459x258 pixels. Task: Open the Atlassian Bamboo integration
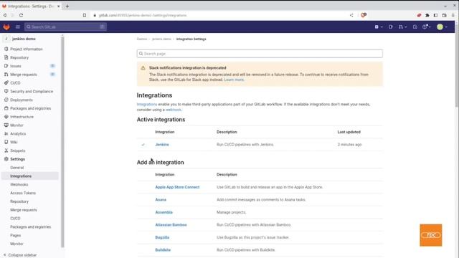pyautogui.click(x=171, y=225)
